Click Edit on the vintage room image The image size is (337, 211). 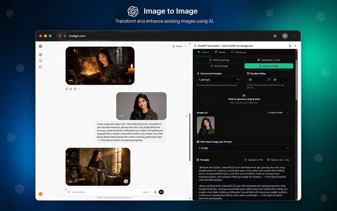70,182
